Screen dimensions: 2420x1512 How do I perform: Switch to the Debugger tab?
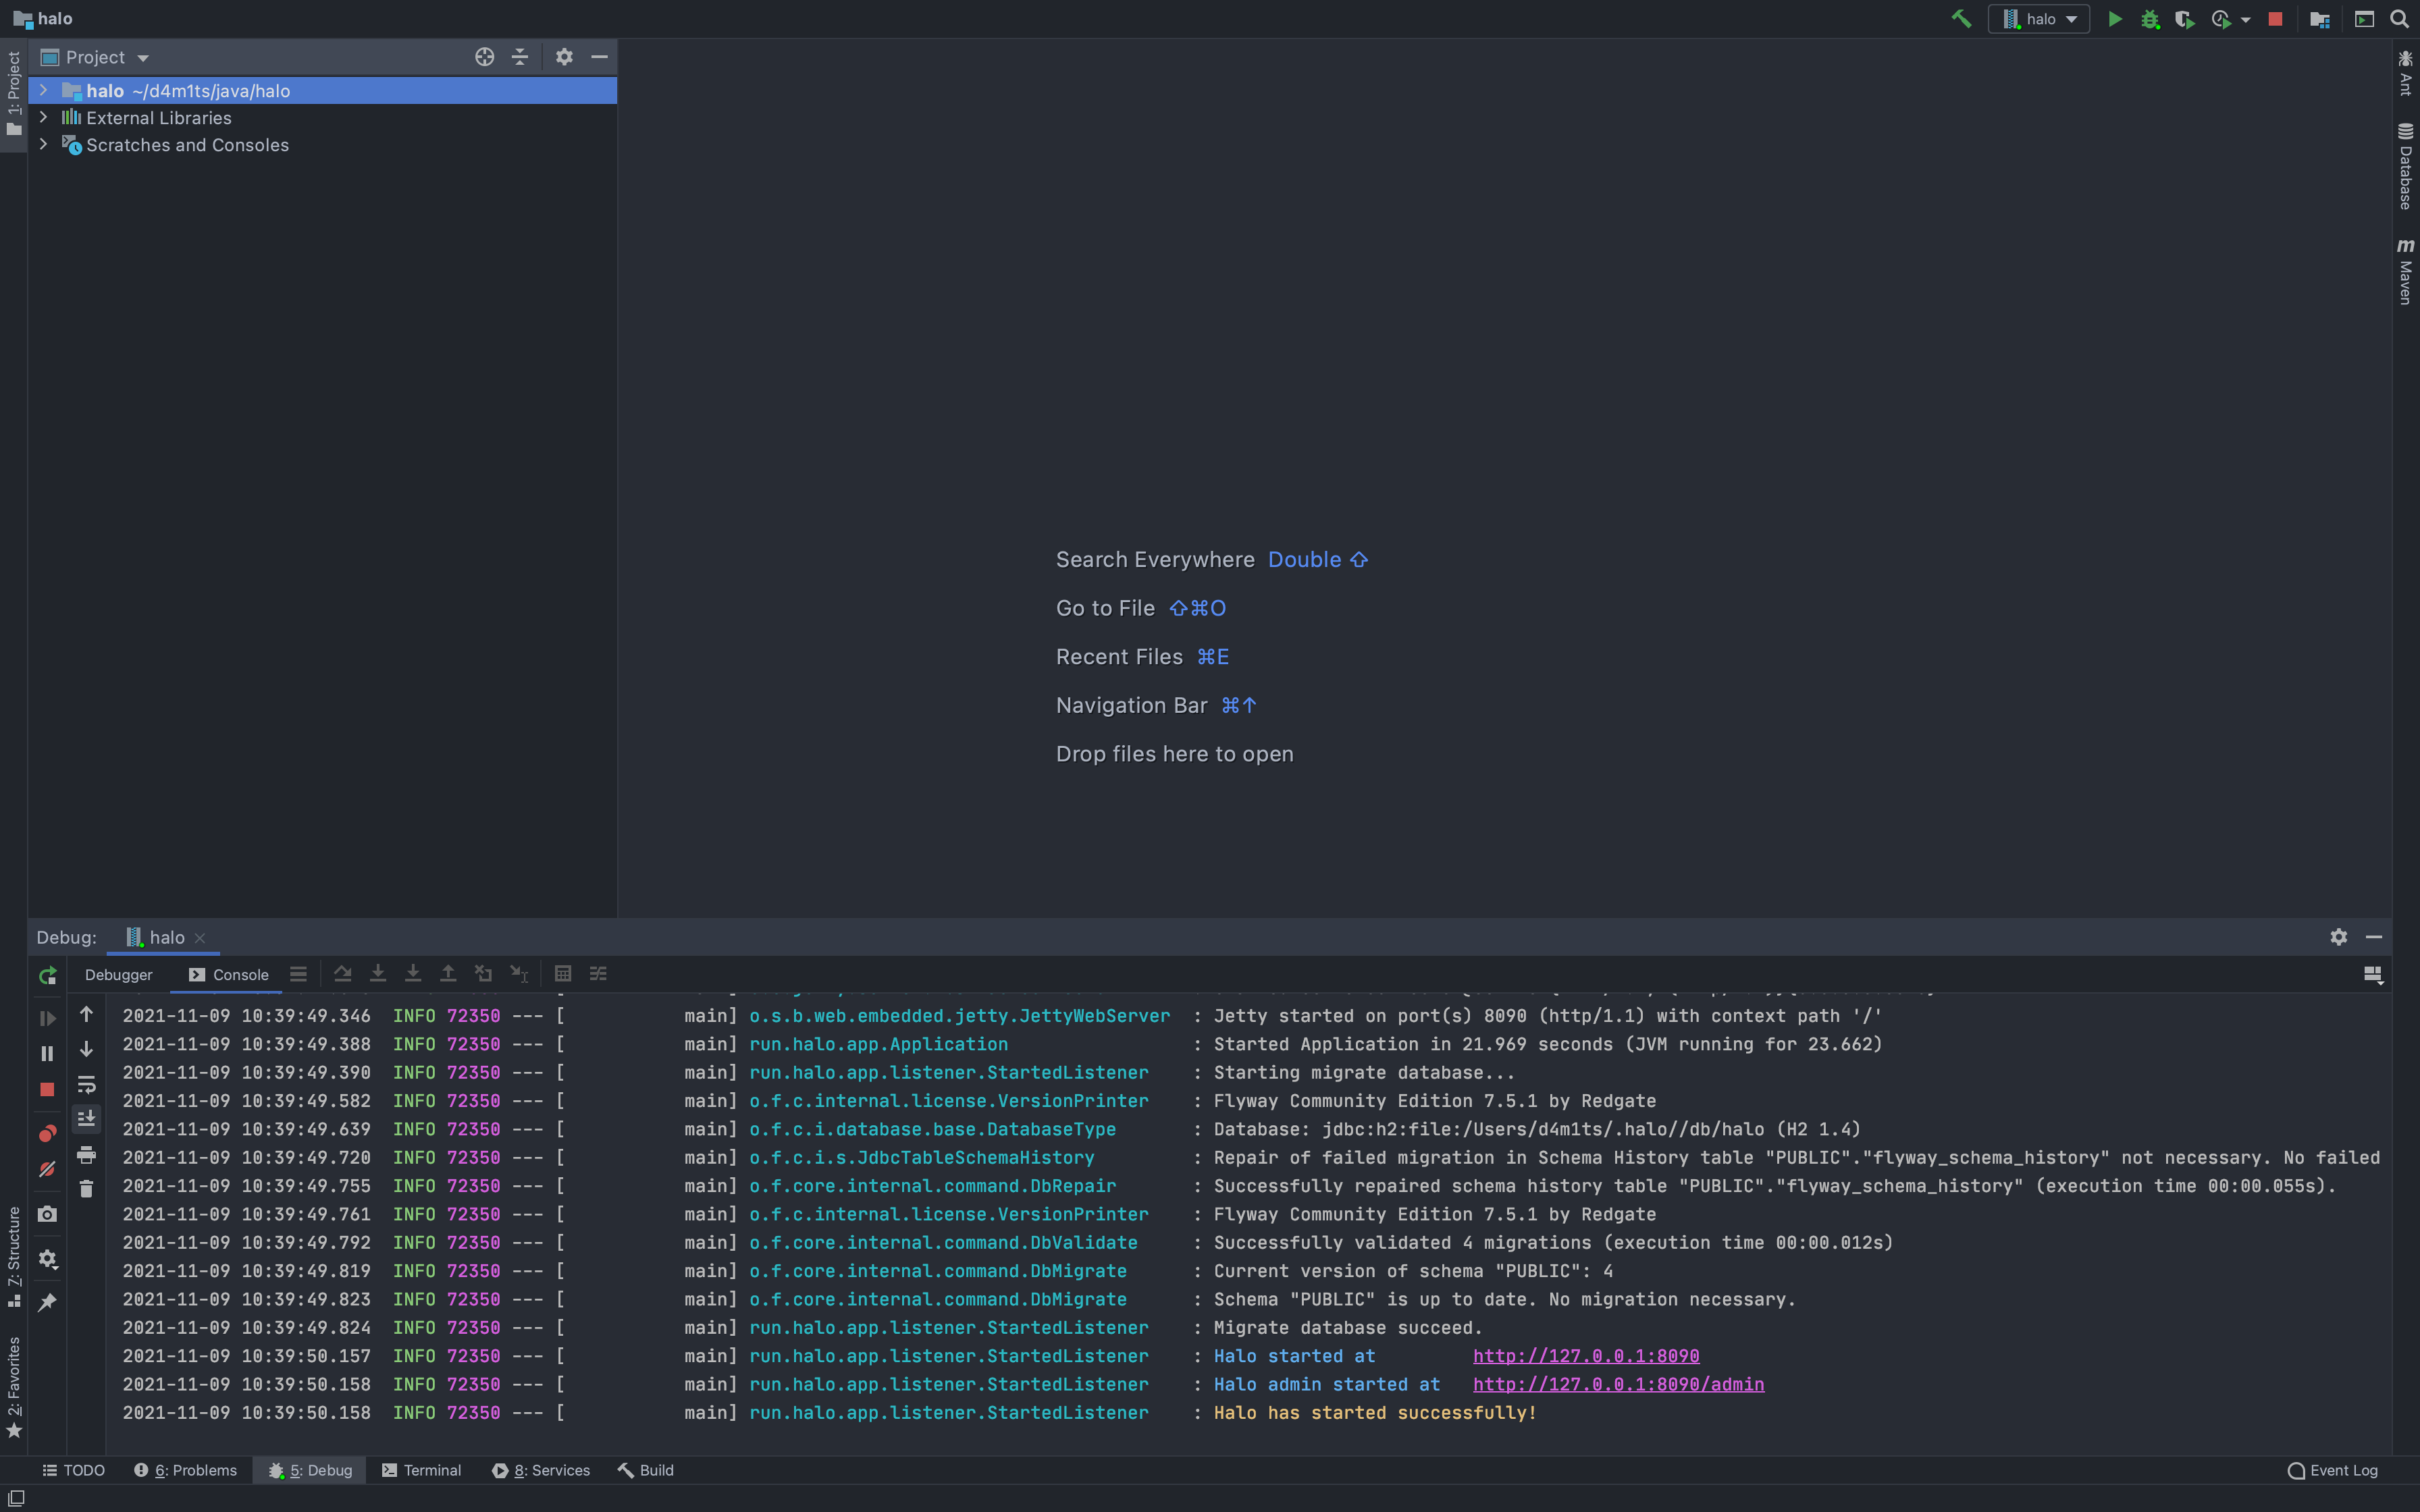click(x=118, y=974)
